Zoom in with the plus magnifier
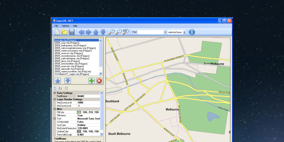Viewport: 284px width, 142px height. 111,32
